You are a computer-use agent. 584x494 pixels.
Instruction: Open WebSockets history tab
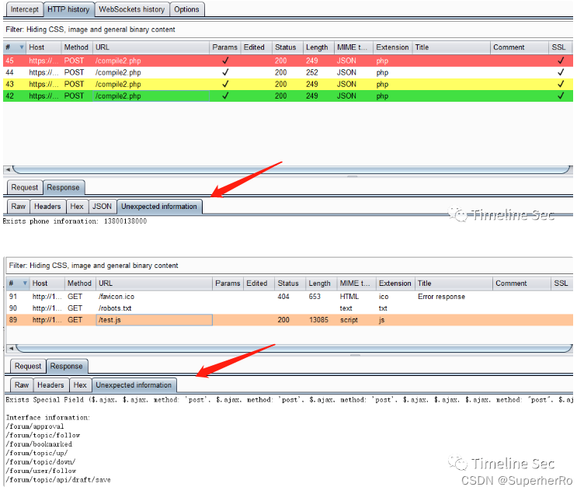(131, 9)
